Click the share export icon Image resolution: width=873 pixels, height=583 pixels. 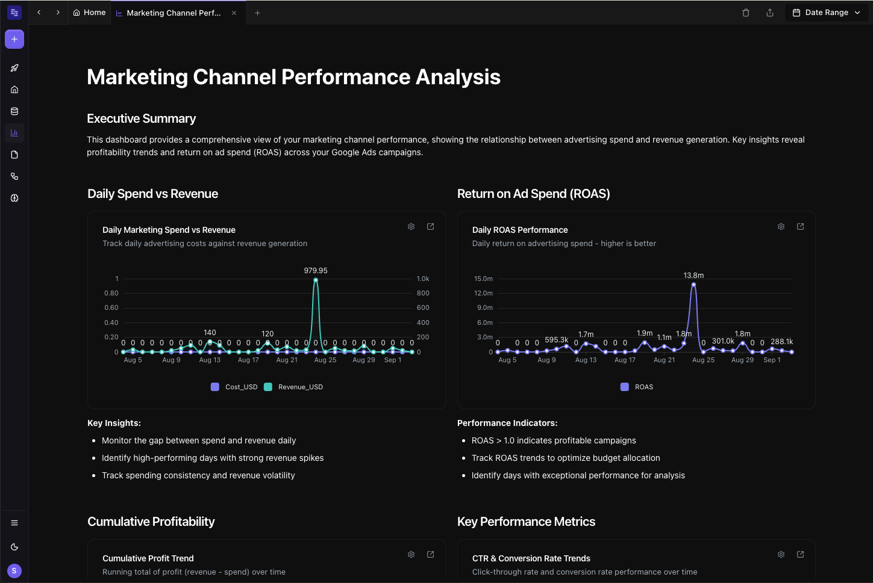click(770, 13)
